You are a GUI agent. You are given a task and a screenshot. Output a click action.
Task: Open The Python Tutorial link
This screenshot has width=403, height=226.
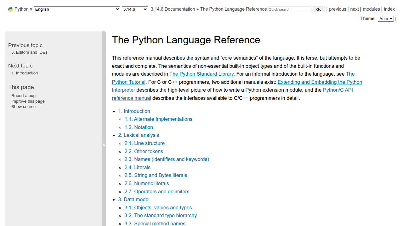[x=128, y=82]
